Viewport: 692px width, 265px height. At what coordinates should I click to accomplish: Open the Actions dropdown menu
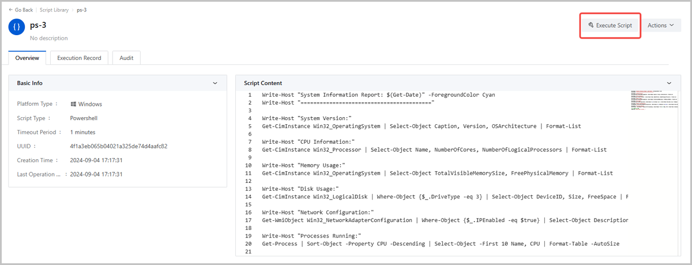pyautogui.click(x=660, y=25)
